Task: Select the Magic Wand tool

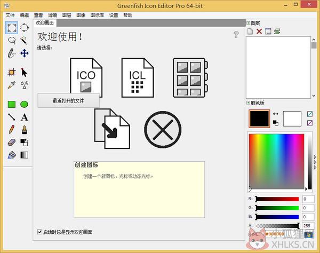Action: click(25, 41)
